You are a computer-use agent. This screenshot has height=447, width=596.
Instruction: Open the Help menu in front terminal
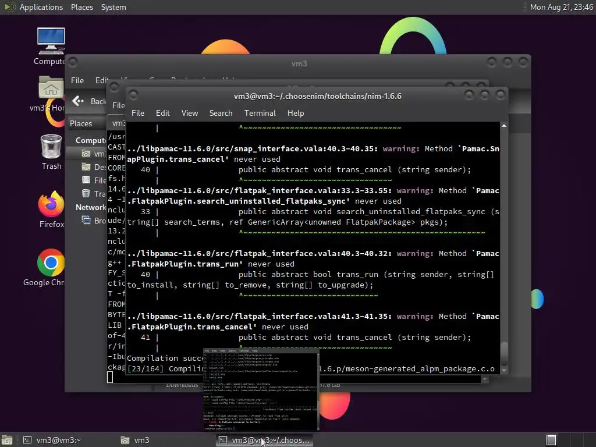(x=295, y=113)
